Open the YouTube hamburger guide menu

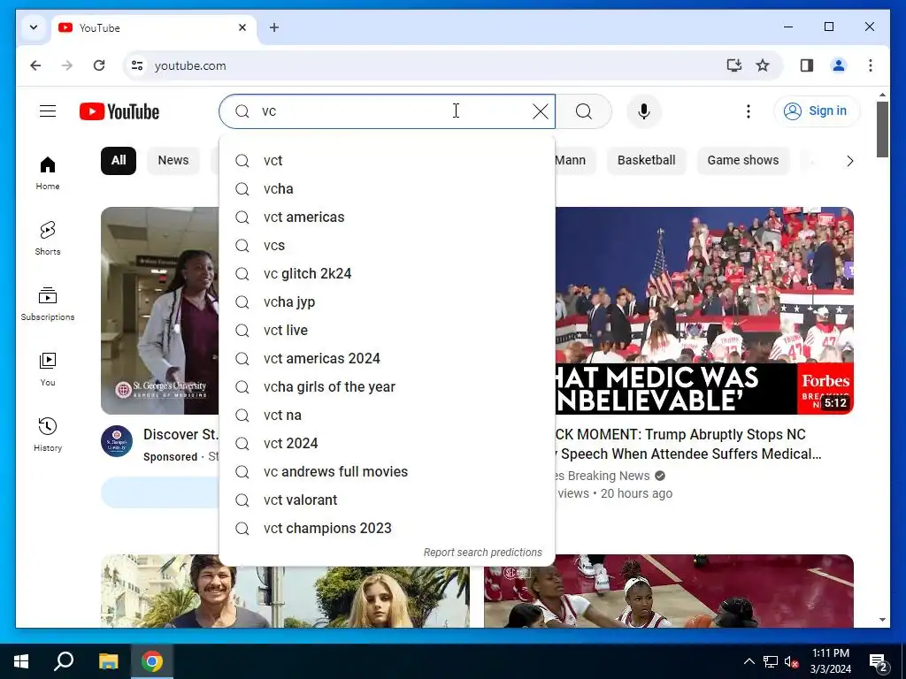pos(48,111)
